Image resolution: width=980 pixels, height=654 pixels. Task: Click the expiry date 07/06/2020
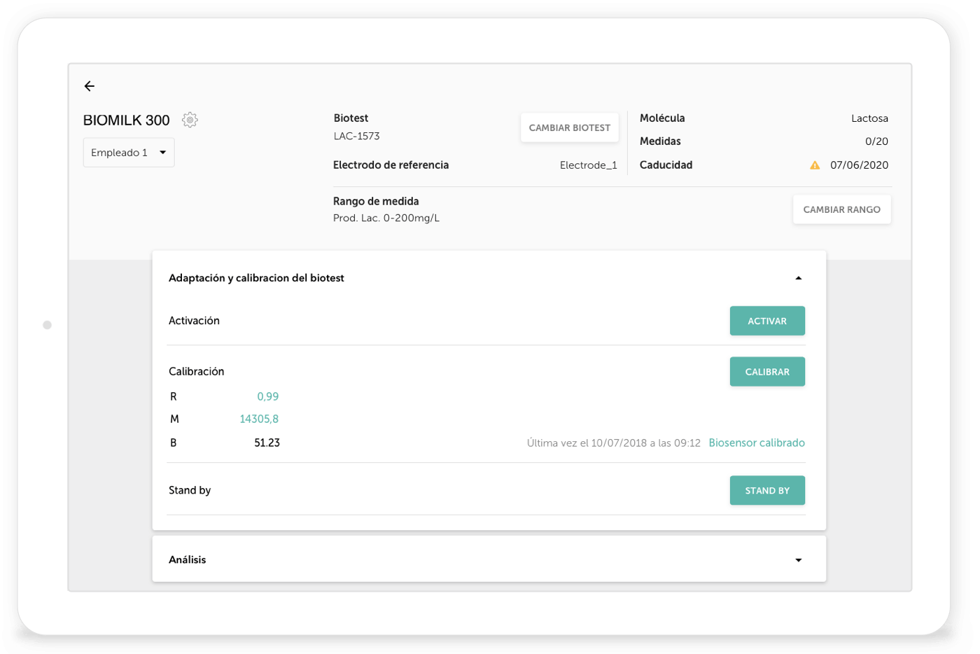tap(859, 165)
